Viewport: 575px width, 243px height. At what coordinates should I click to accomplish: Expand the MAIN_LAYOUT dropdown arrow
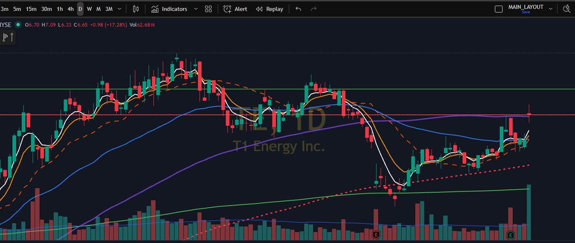(550, 8)
